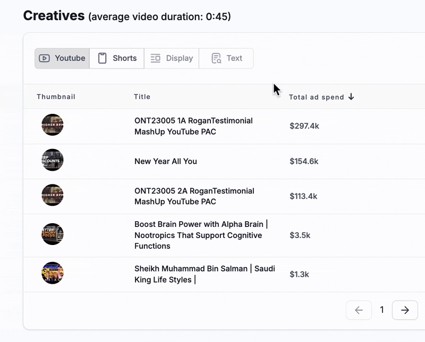Open the Text creatives tab

tap(226, 58)
